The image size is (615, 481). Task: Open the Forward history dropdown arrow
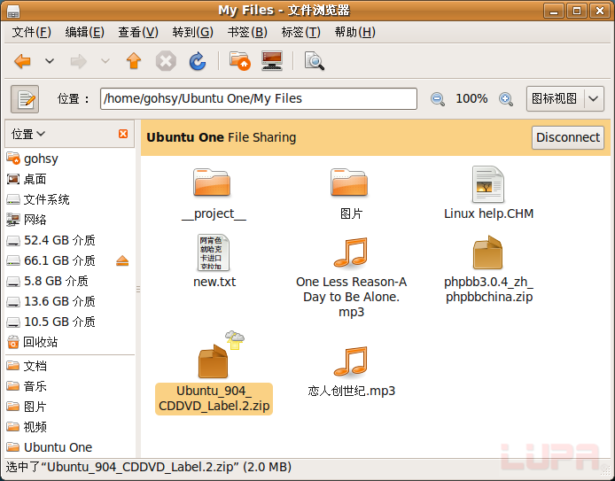[105, 61]
